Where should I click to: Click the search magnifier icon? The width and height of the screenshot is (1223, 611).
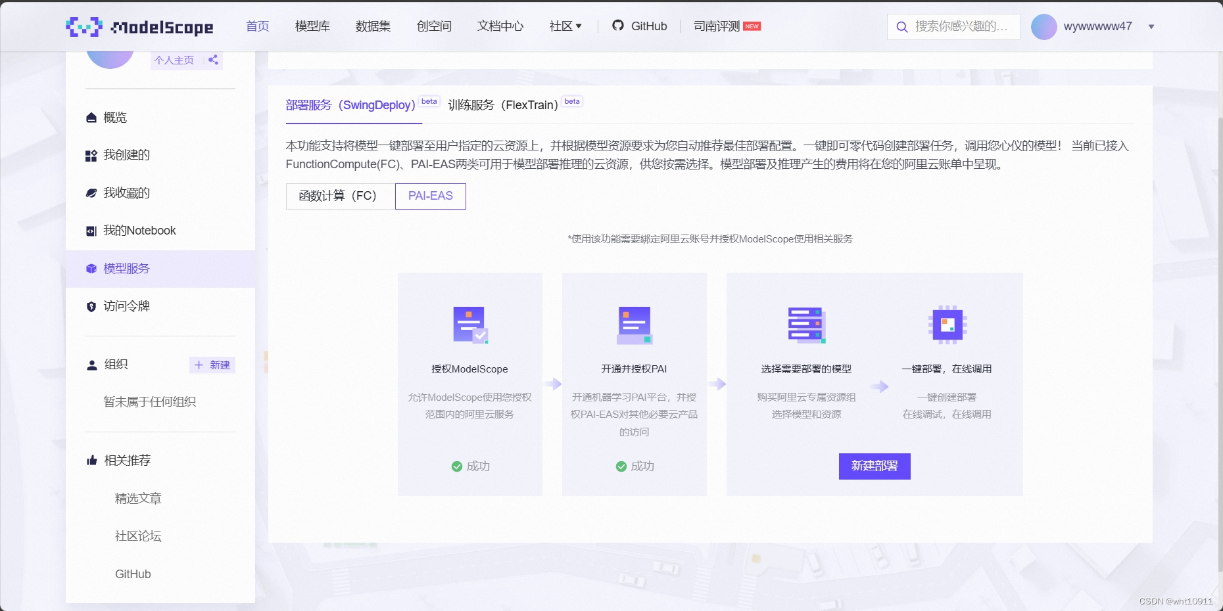tap(902, 27)
